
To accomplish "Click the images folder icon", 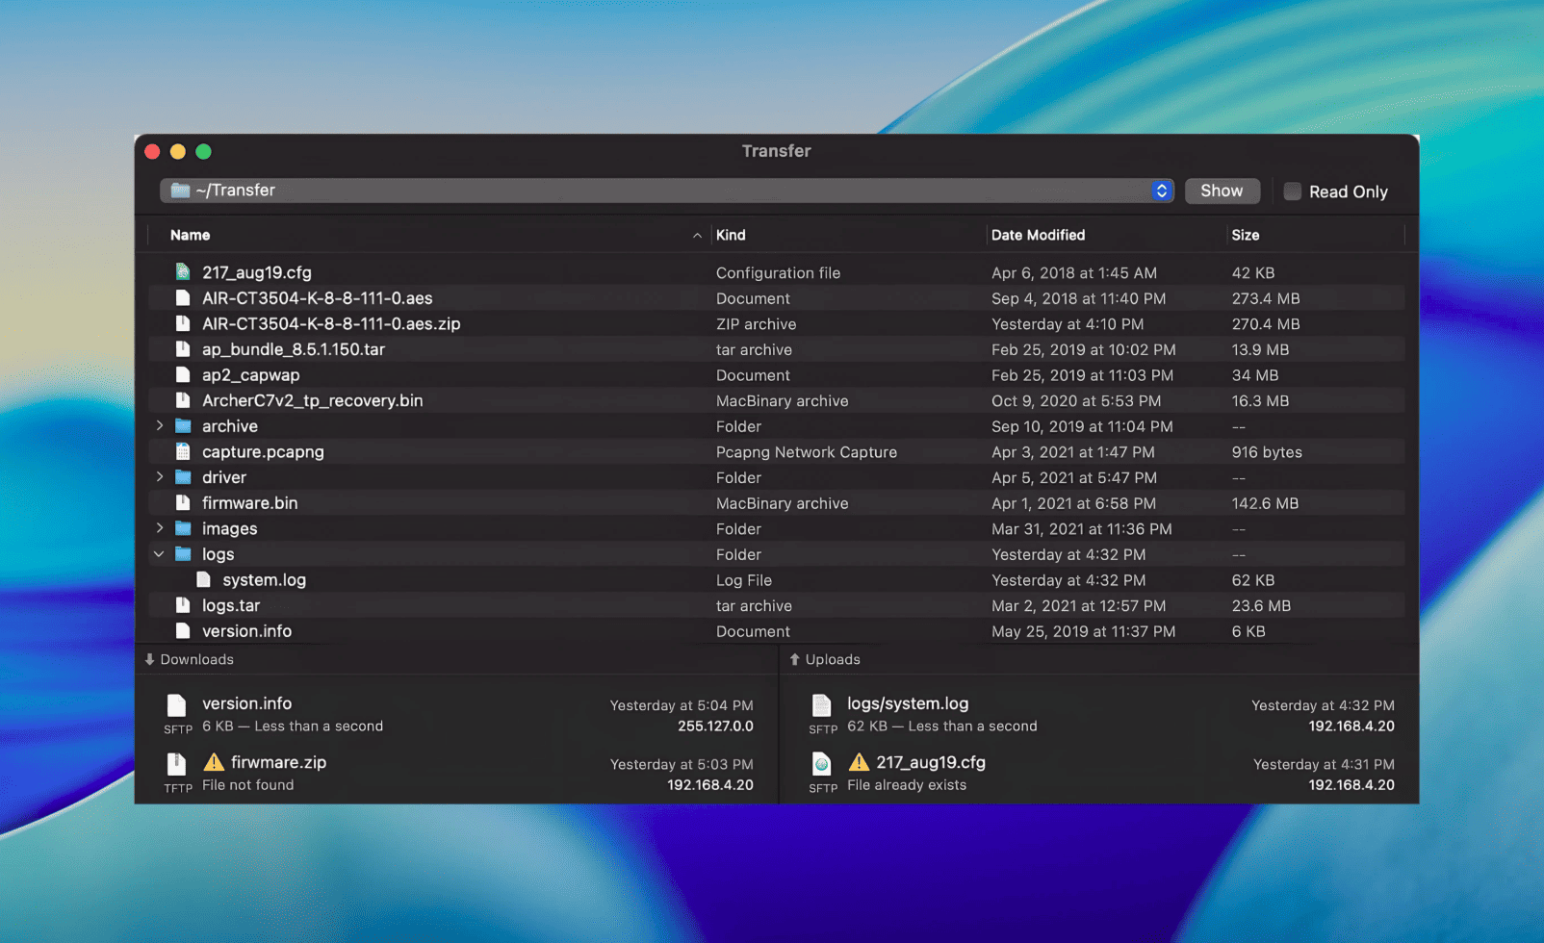I will tap(183, 528).
